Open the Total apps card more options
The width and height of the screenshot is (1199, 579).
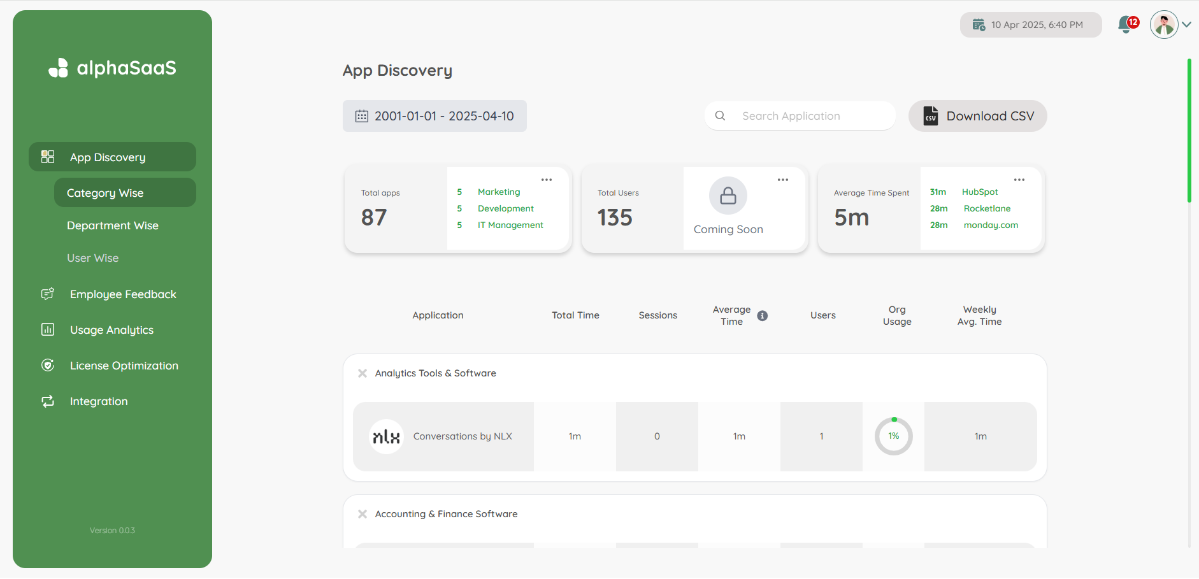547,180
